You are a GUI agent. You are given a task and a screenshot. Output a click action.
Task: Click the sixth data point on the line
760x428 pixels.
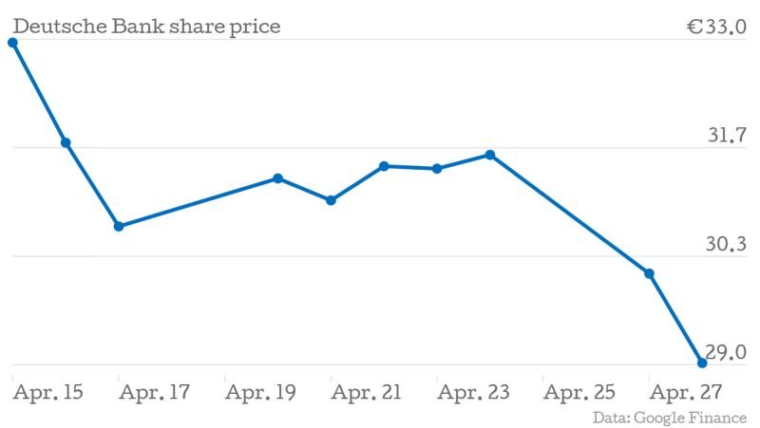tap(384, 166)
